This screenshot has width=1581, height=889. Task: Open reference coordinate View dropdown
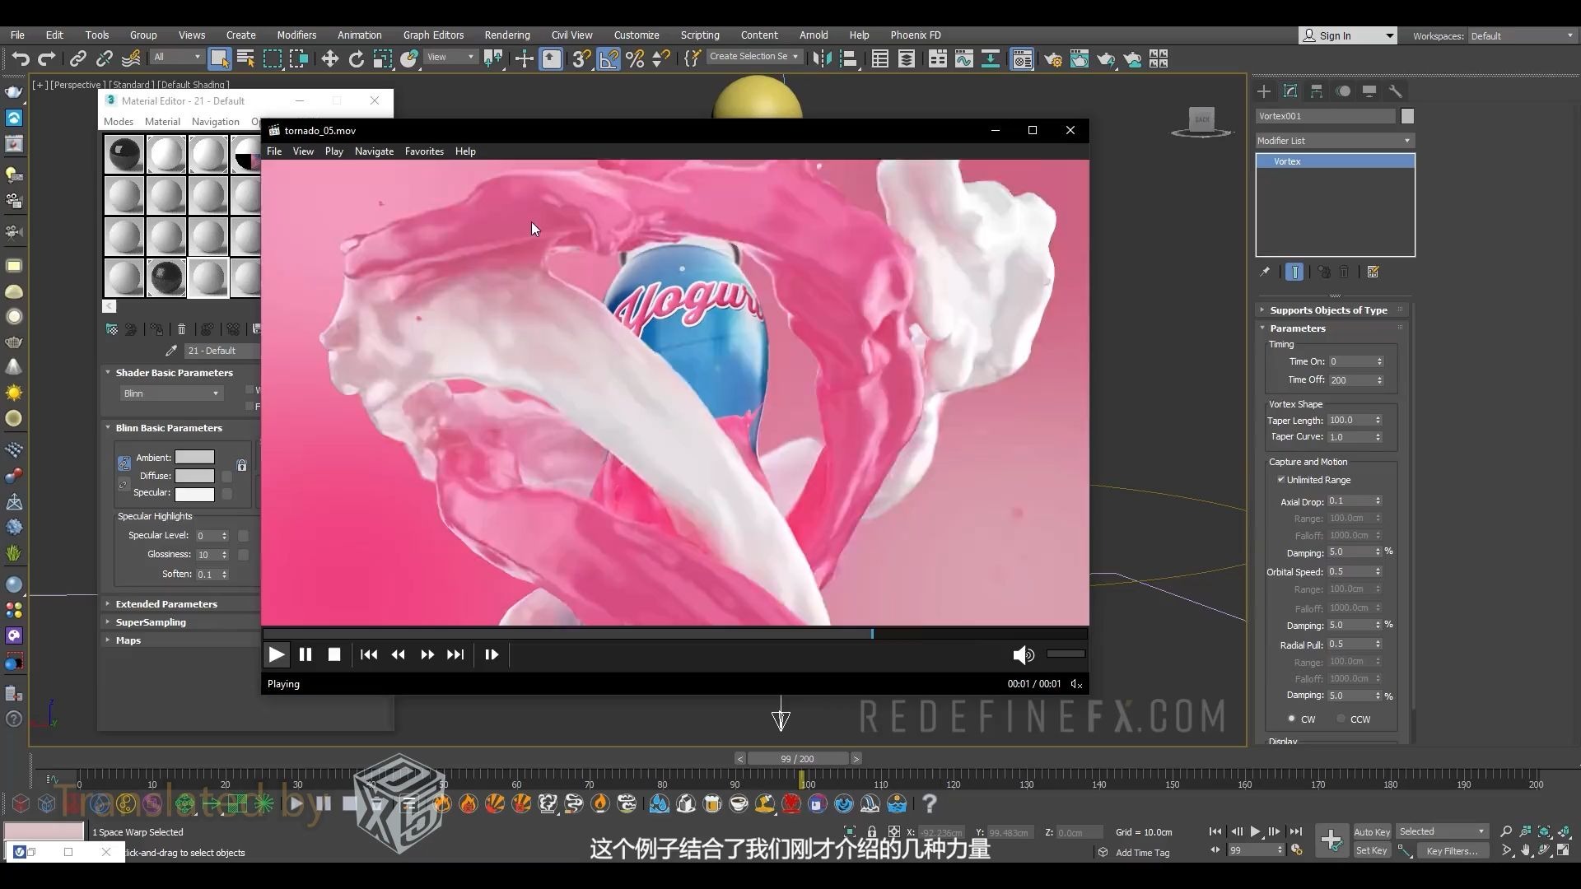click(x=450, y=57)
